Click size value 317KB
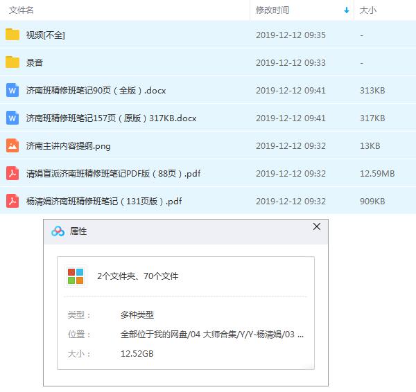 pyautogui.click(x=372, y=118)
